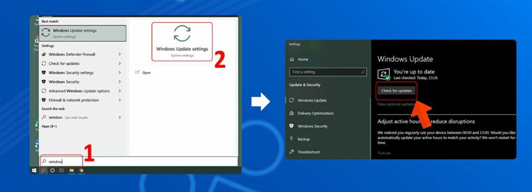Click the 'You're up to date' status text
The image size is (532, 192).
point(414,72)
